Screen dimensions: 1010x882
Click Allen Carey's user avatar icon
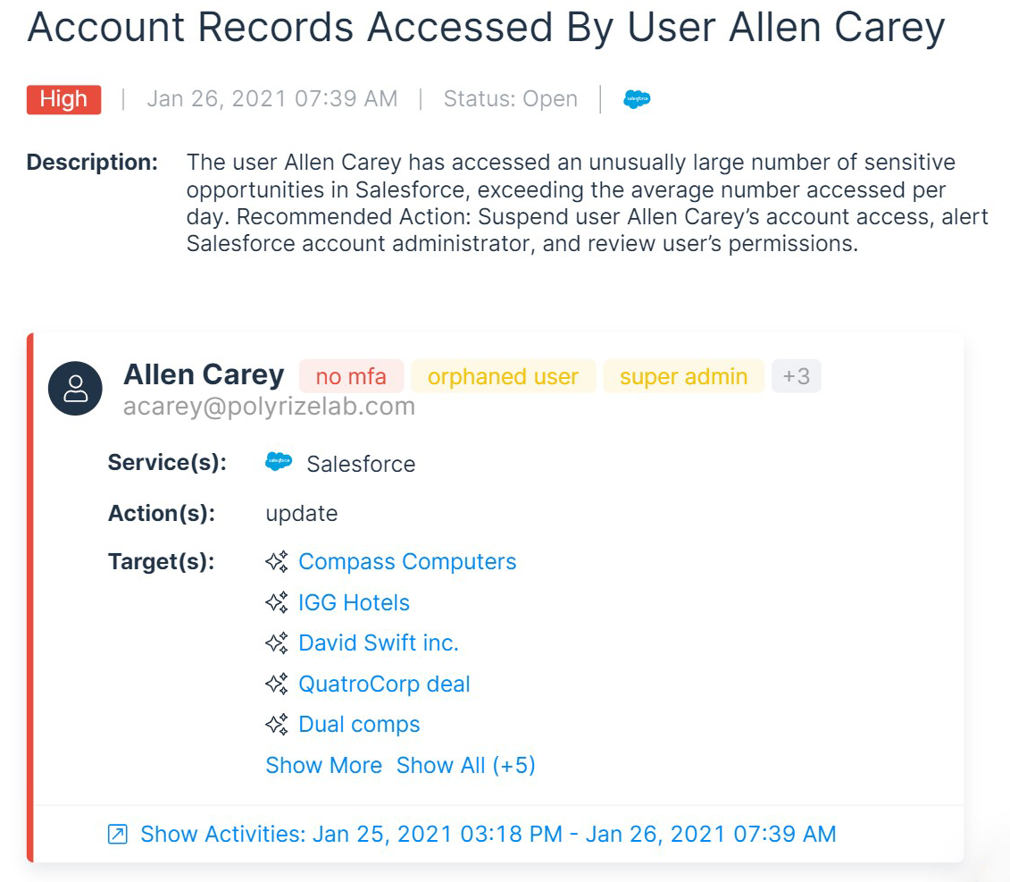[75, 388]
